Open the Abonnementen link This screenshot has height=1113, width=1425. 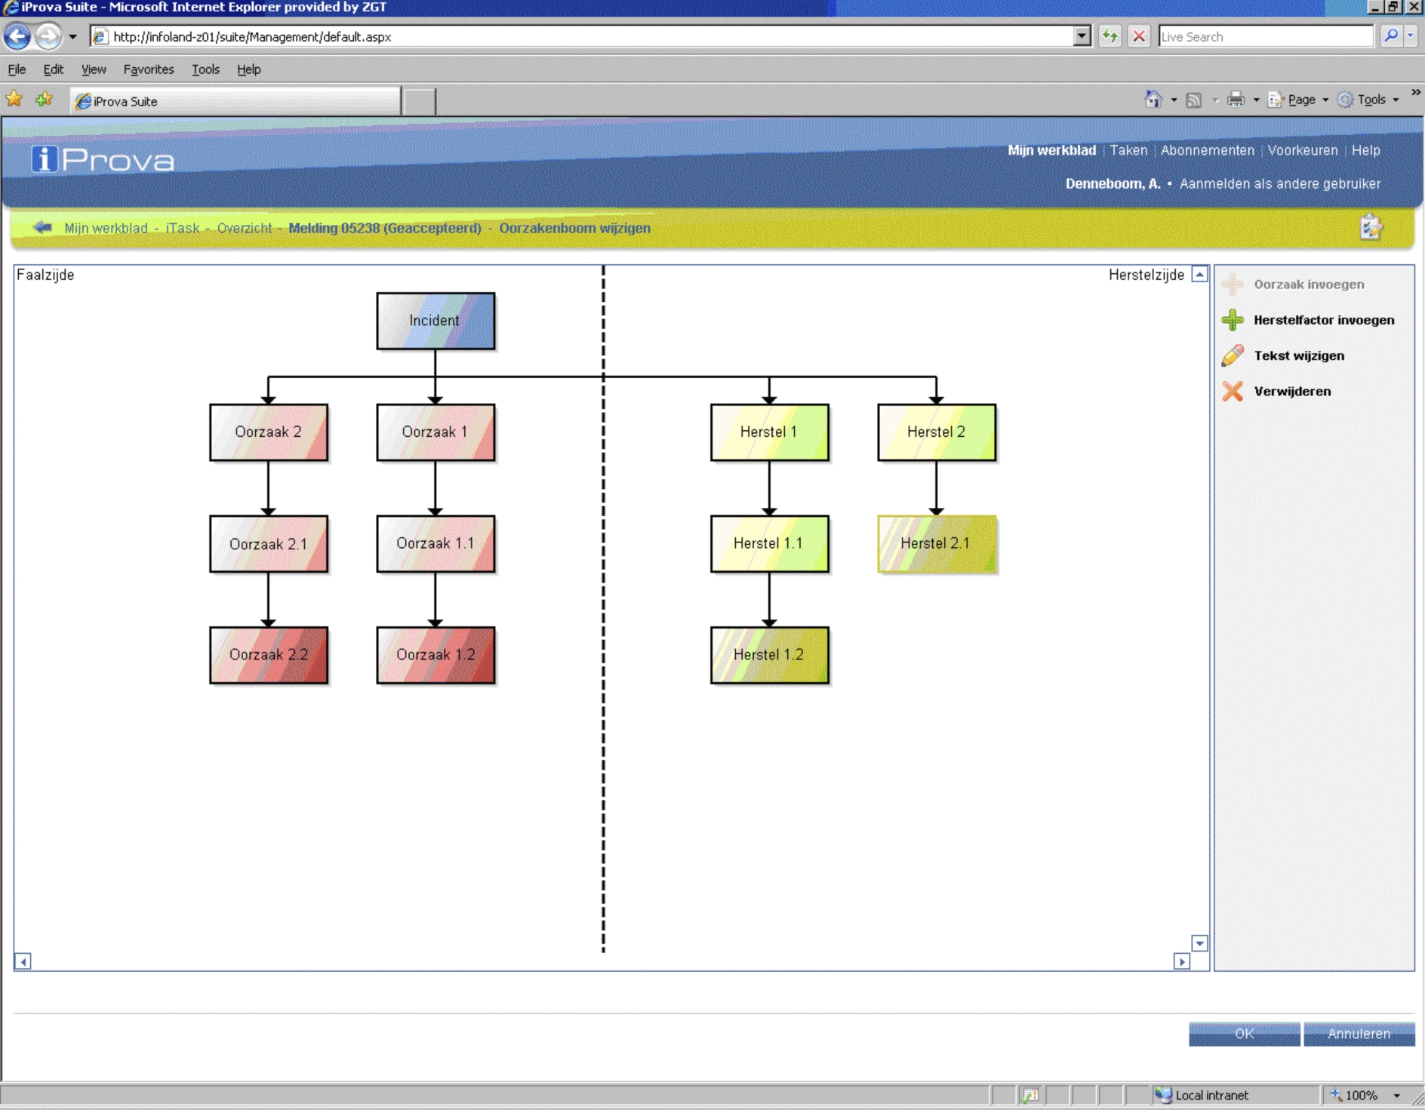1207,150
